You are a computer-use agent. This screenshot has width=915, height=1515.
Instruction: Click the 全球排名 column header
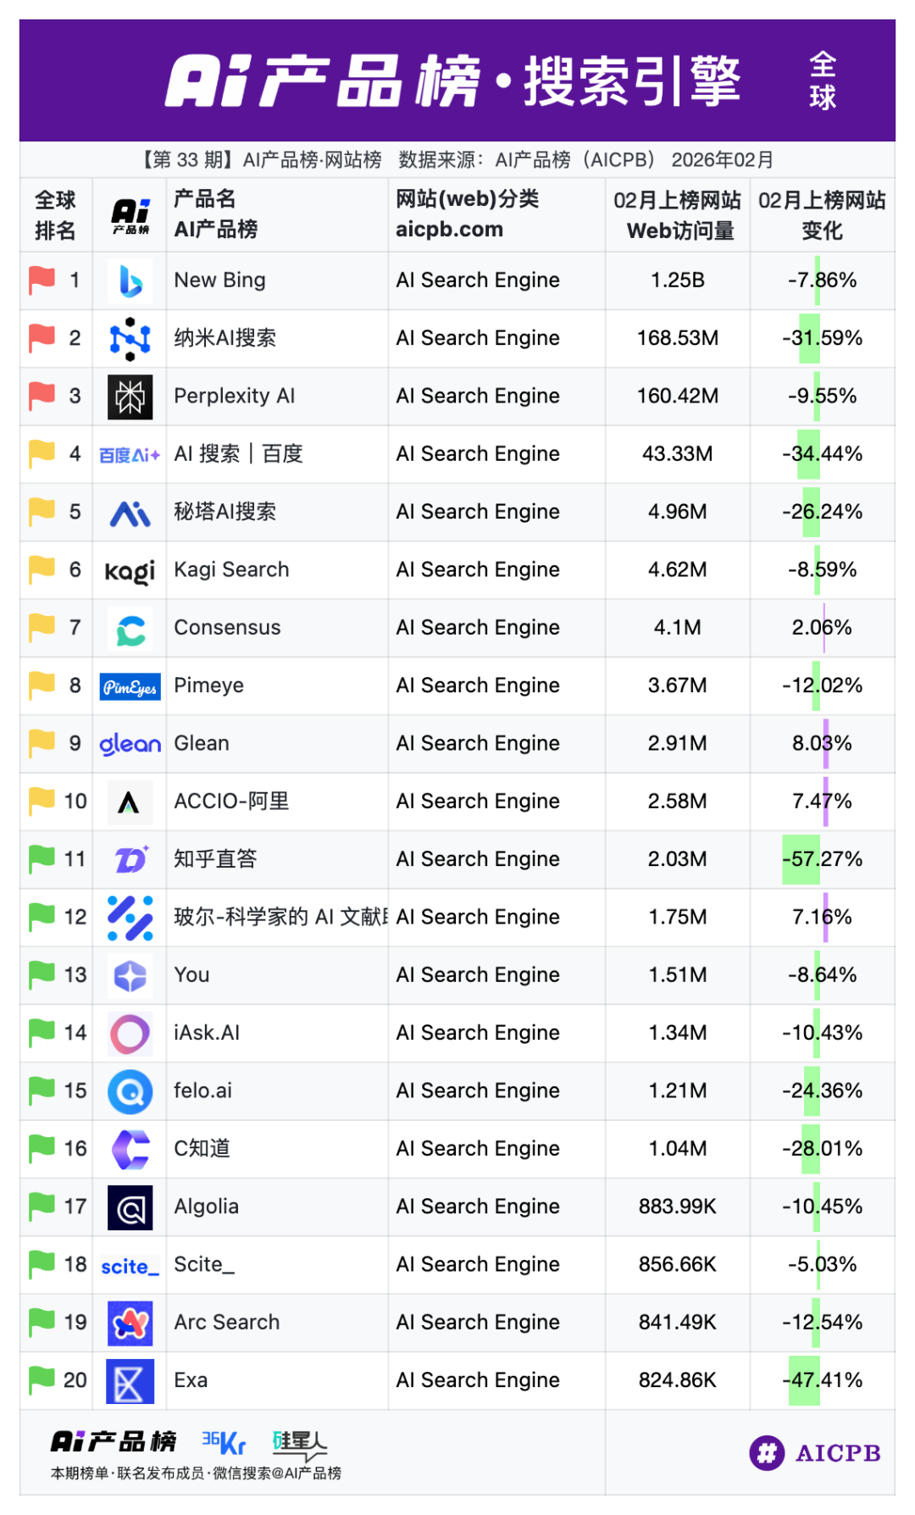pos(55,215)
